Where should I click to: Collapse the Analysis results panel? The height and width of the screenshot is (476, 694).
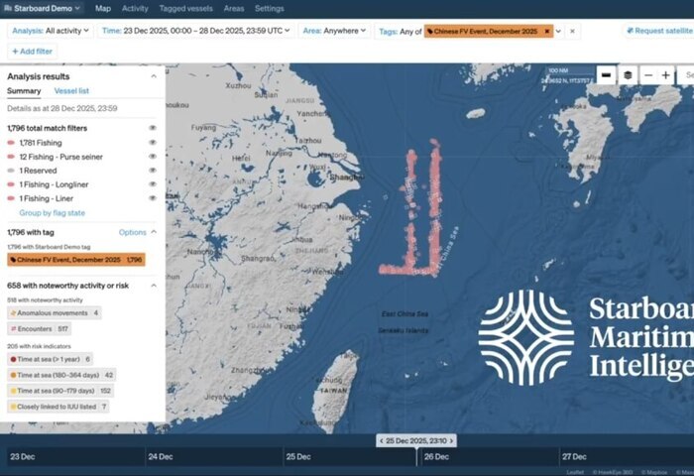tap(153, 75)
